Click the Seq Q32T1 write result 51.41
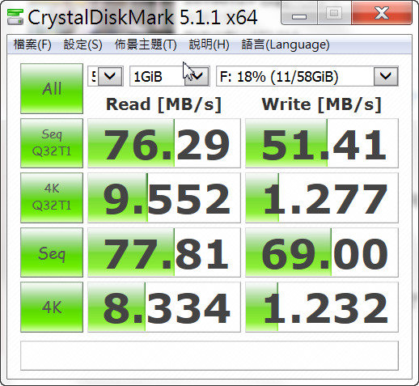This screenshot has height=386, width=419. [322, 143]
